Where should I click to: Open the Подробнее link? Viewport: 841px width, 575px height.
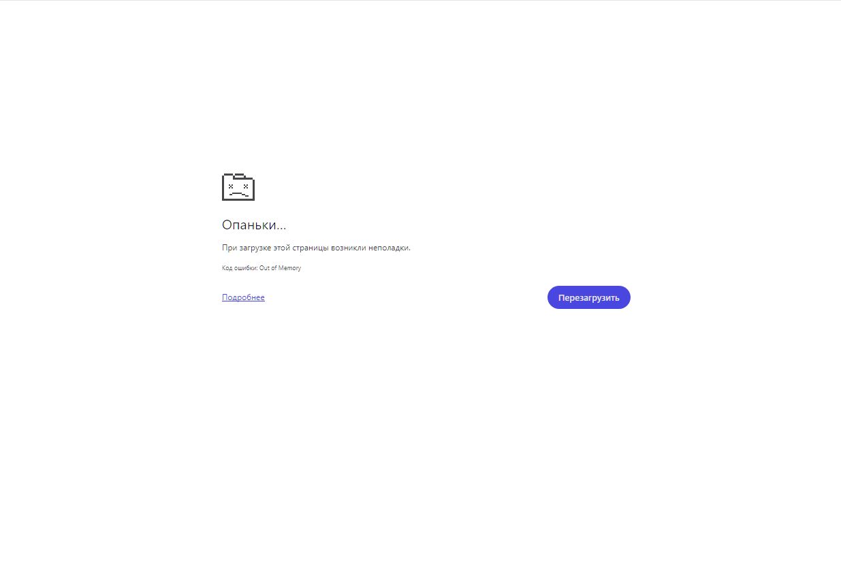click(243, 297)
